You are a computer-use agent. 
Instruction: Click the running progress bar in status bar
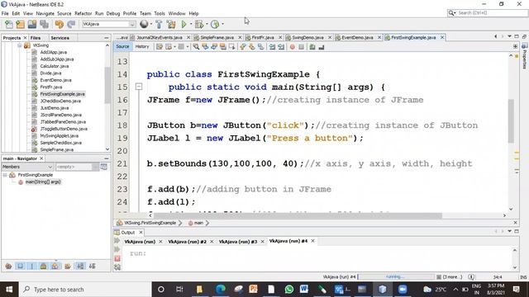click(x=396, y=277)
